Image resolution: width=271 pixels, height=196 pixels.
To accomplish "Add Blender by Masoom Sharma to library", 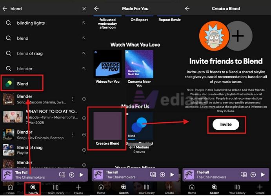I will point(84,99).
